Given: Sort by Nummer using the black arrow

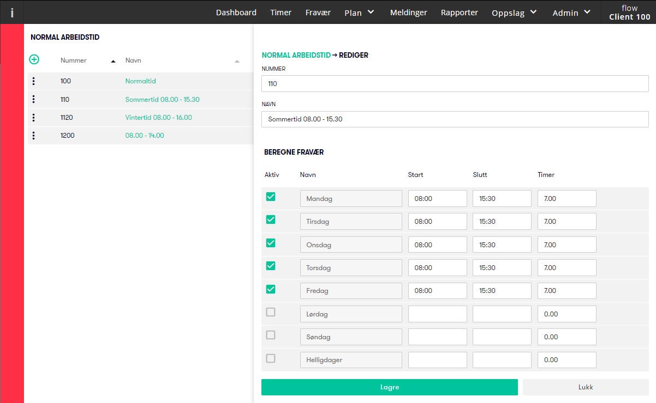Looking at the screenshot, I should pyautogui.click(x=113, y=62).
